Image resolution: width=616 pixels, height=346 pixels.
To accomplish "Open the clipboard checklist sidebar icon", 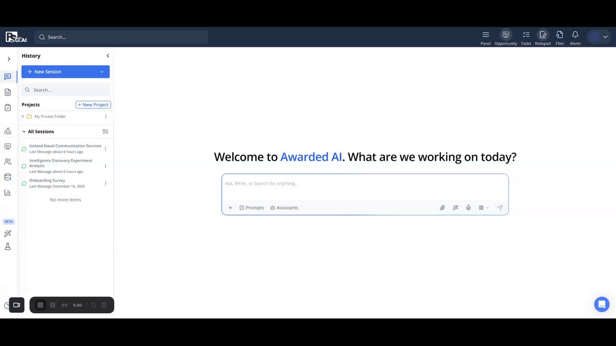I will [8, 108].
